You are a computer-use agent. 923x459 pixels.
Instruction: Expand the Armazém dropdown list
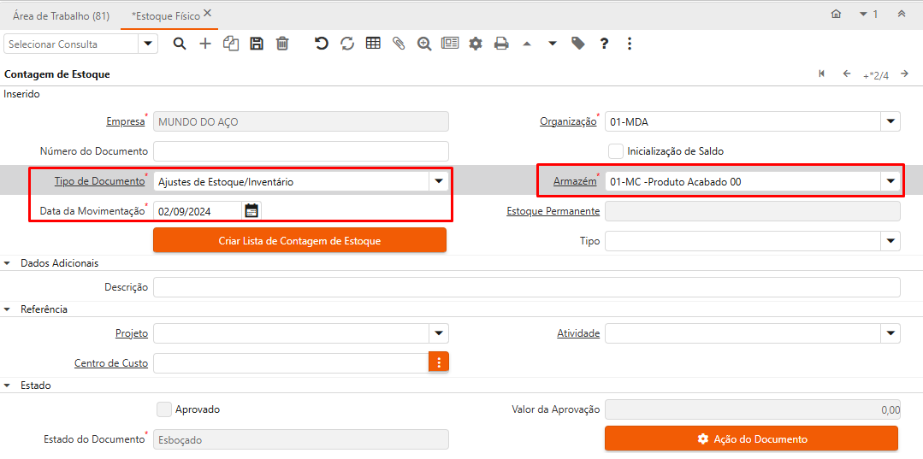coord(890,181)
